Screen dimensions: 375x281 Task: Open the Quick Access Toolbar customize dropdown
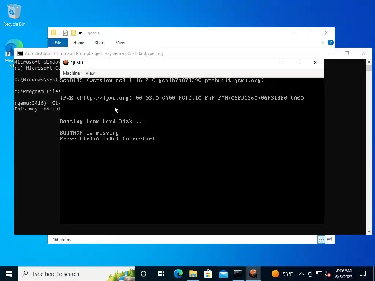point(80,33)
